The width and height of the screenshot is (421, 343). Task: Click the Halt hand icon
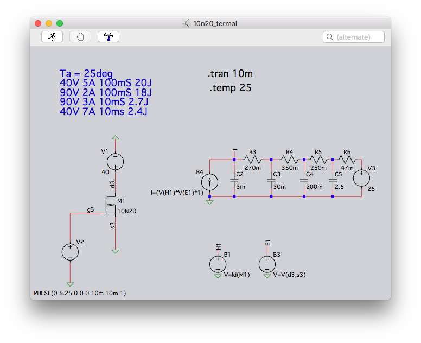(x=80, y=36)
